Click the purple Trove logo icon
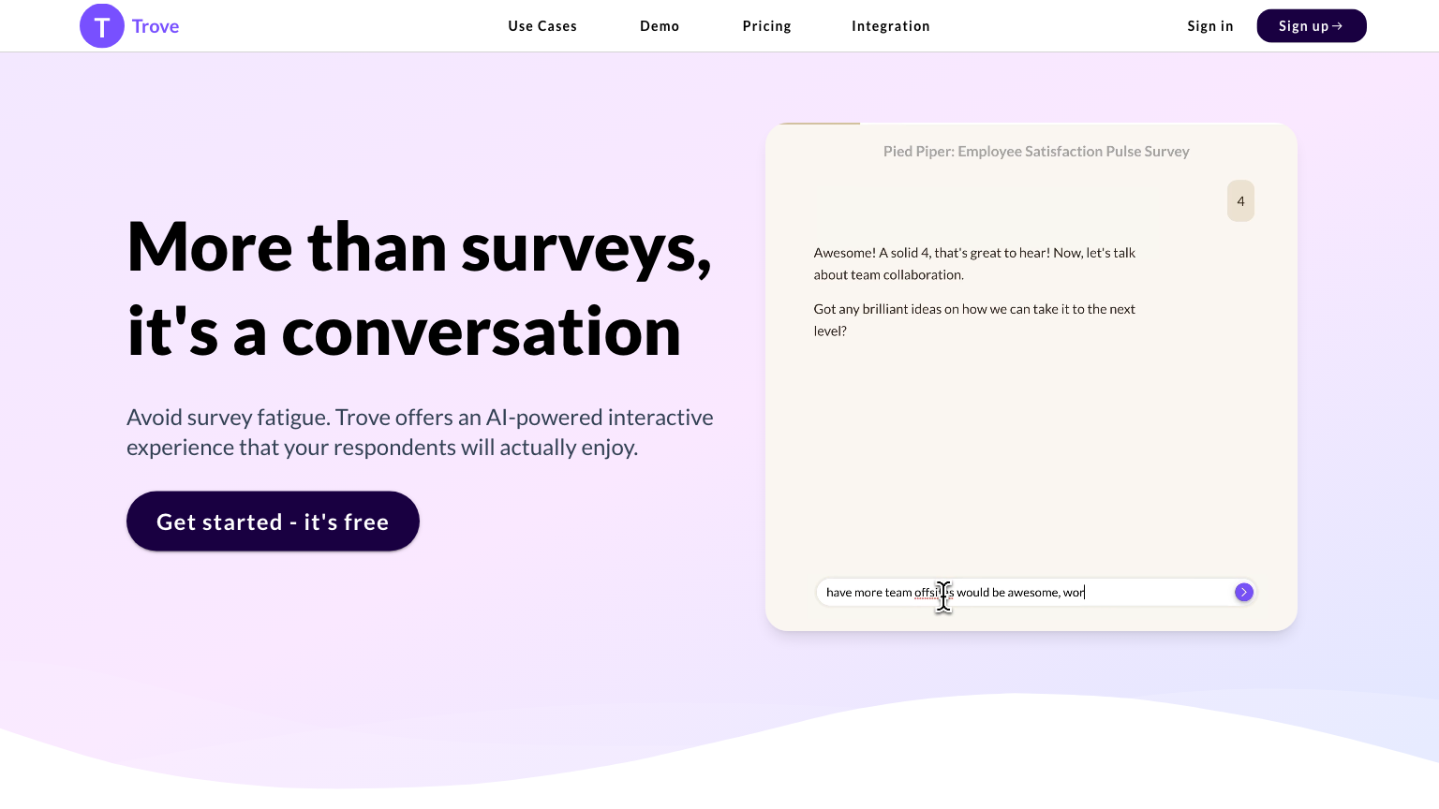Image resolution: width=1439 pixels, height=809 pixels. point(102,26)
